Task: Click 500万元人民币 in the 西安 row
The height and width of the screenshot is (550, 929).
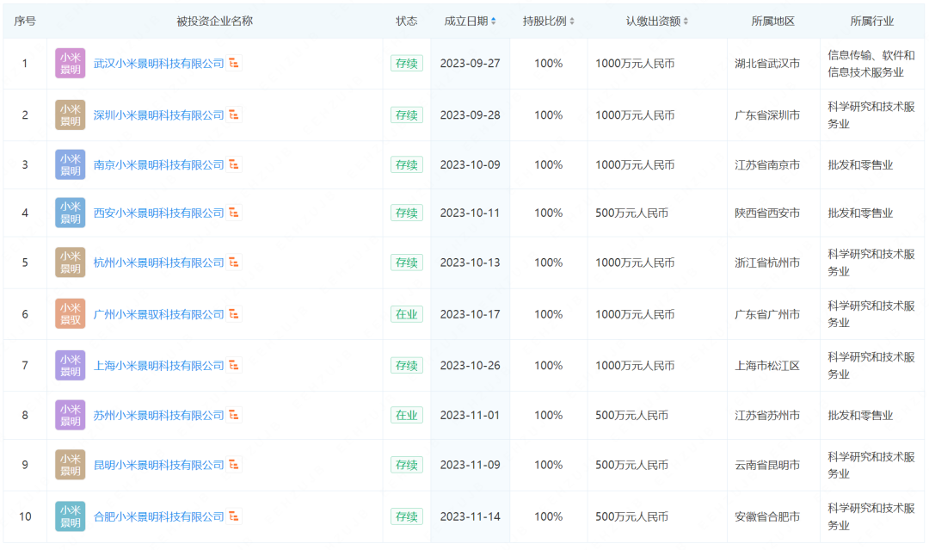Action: (x=631, y=213)
